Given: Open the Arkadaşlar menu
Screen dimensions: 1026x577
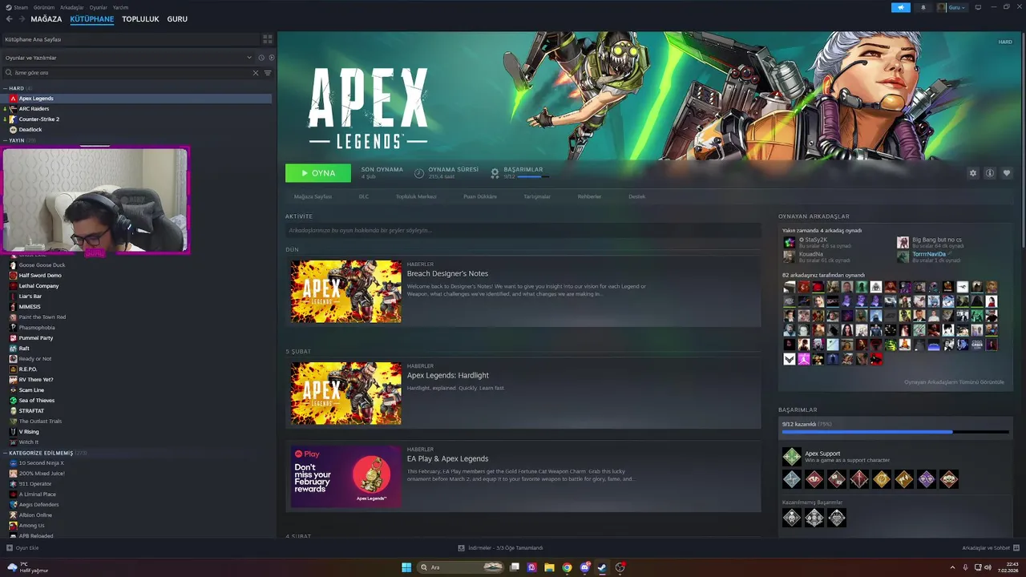Looking at the screenshot, I should pyautogui.click(x=72, y=7).
